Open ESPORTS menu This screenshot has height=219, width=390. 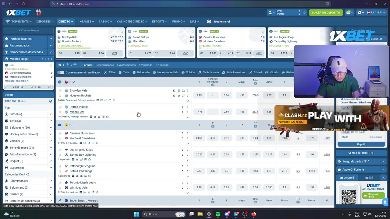click(160, 21)
